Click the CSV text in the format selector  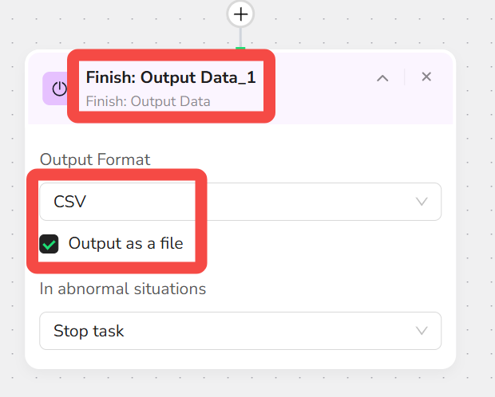(69, 202)
